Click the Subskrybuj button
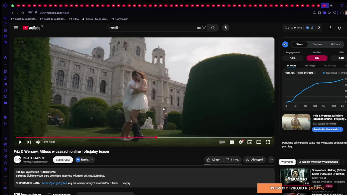 tap(63, 160)
